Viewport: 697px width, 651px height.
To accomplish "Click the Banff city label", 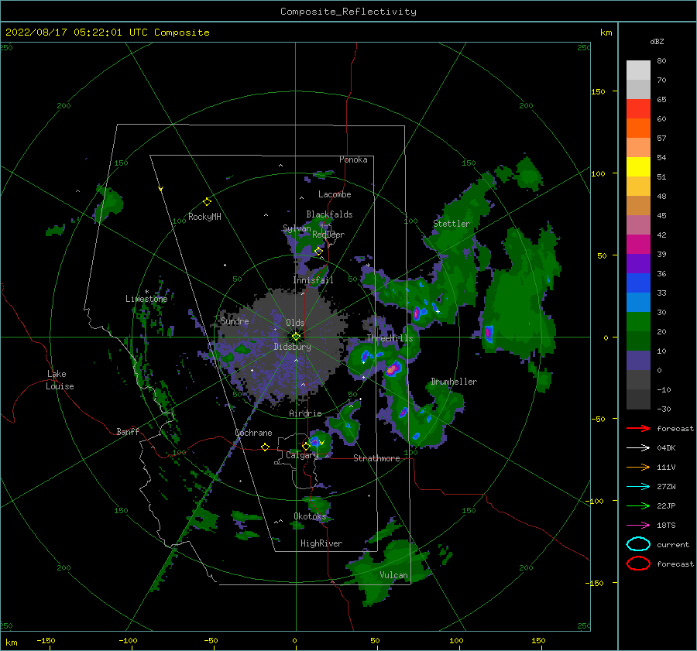I will (x=128, y=431).
